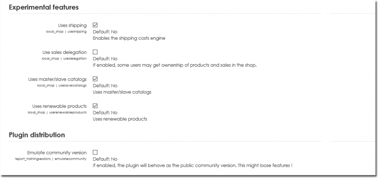Click the 'Enables the shipping costs engine' description
Viewport: 378px width, 178px height.
coord(129,38)
